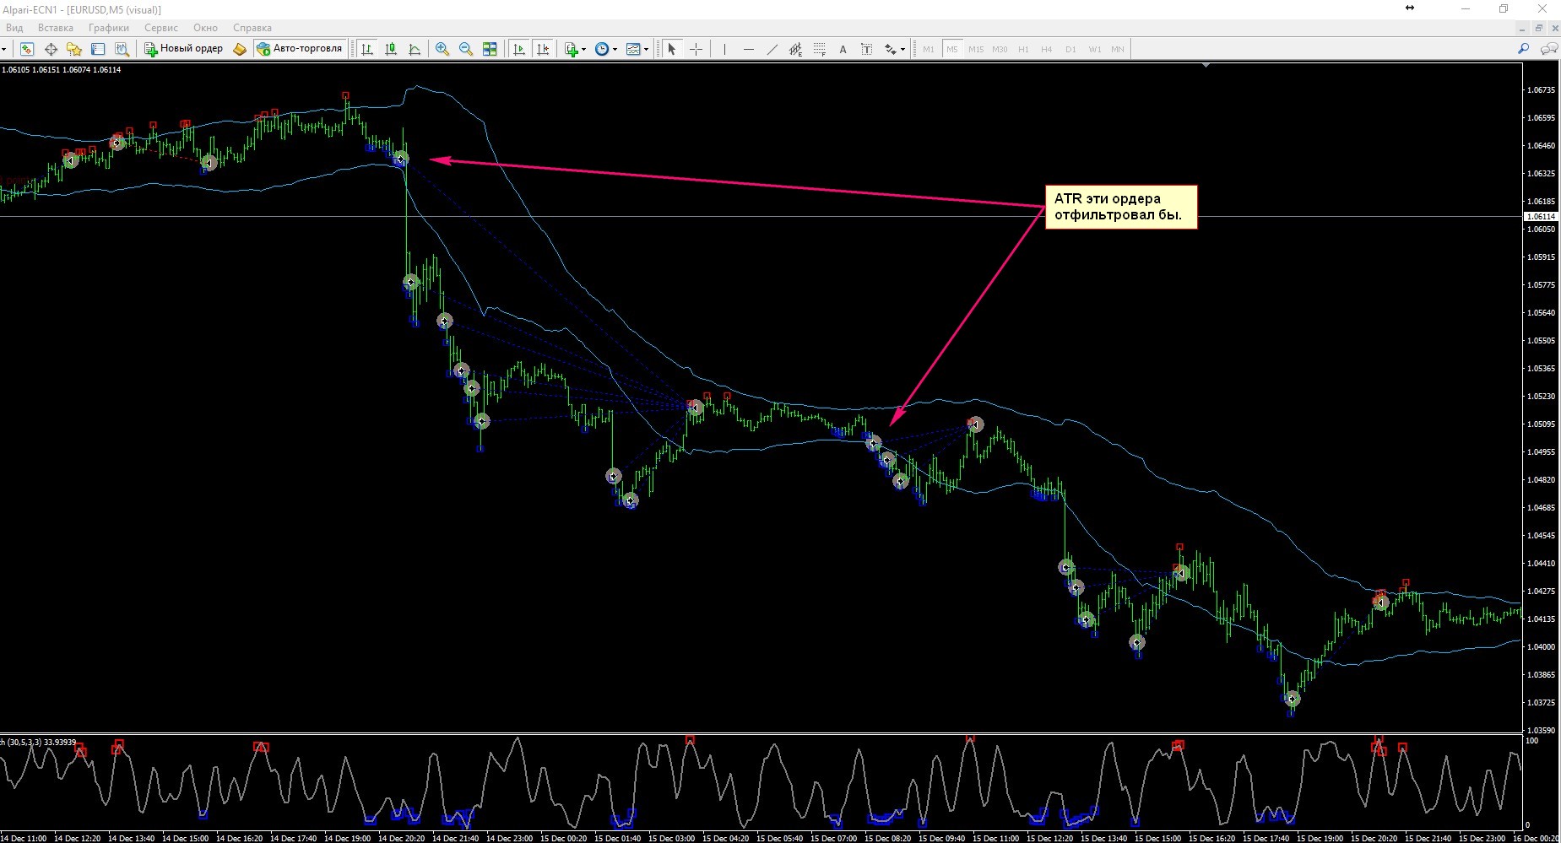The height and width of the screenshot is (843, 1561).
Task: Select the D1 timeframe button
Action: tap(1070, 49)
